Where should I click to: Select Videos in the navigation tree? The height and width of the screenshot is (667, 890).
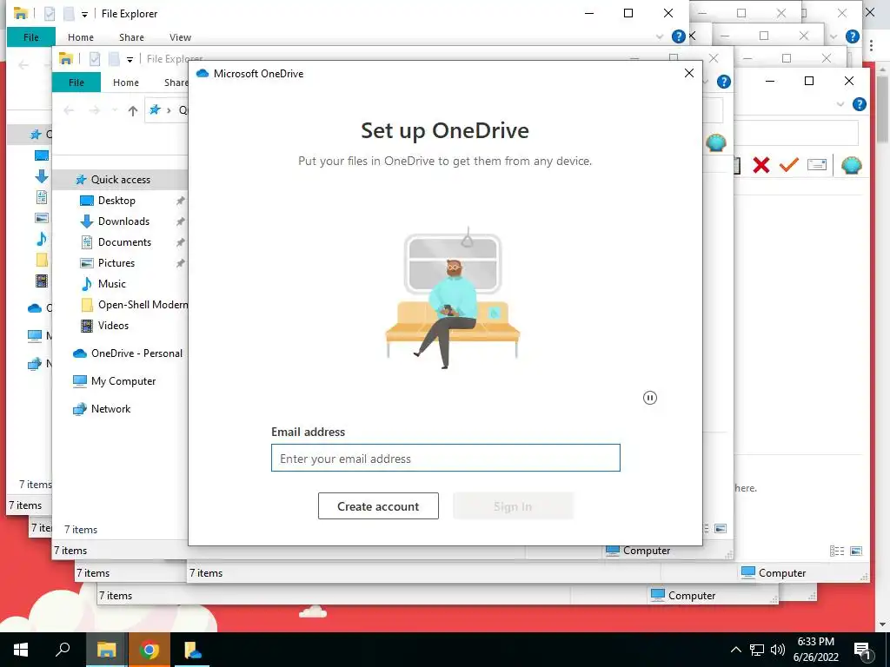113,326
